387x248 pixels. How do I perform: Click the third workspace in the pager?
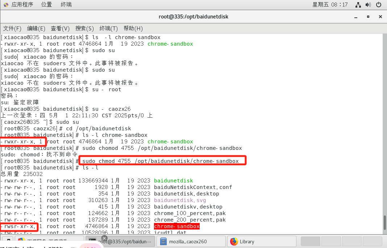click(352, 241)
